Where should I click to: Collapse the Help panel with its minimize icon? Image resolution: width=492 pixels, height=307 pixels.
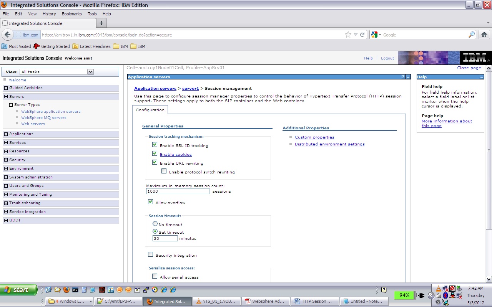point(481,76)
